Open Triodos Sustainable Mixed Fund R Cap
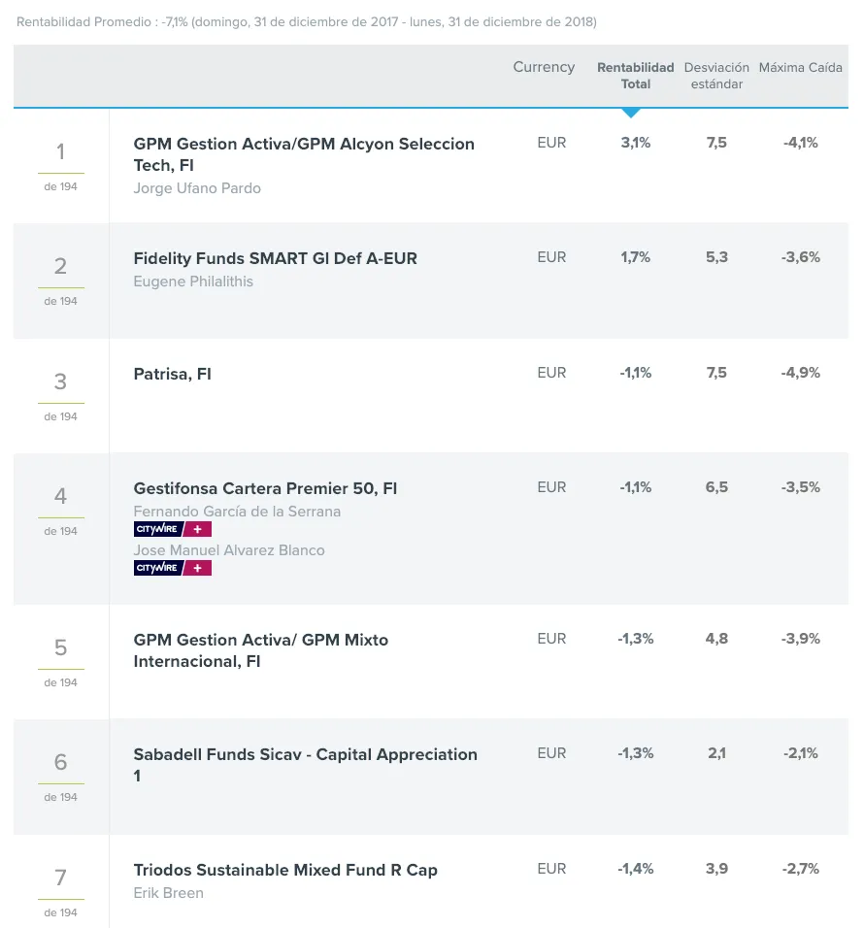864x928 pixels. click(285, 870)
